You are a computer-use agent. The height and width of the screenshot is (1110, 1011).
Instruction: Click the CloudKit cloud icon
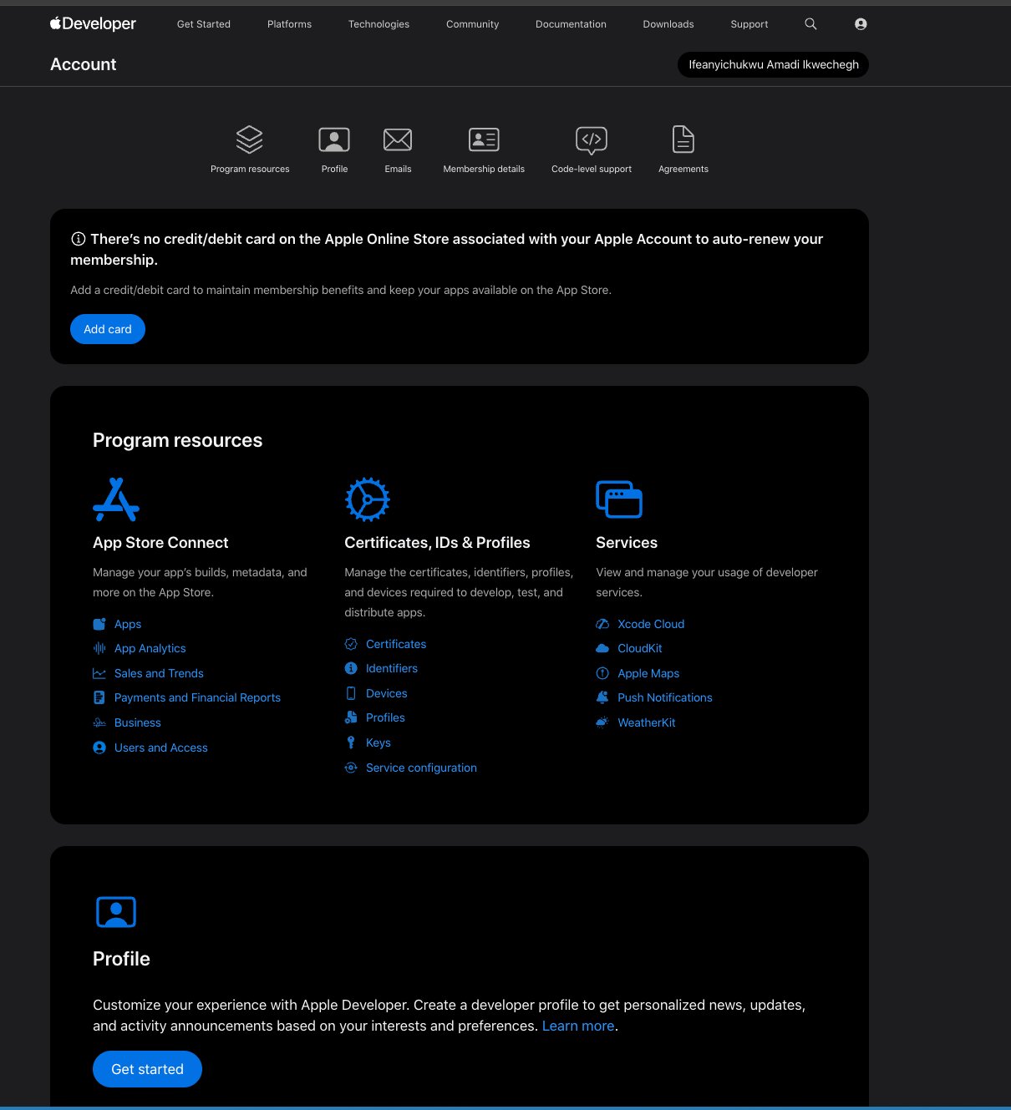602,648
